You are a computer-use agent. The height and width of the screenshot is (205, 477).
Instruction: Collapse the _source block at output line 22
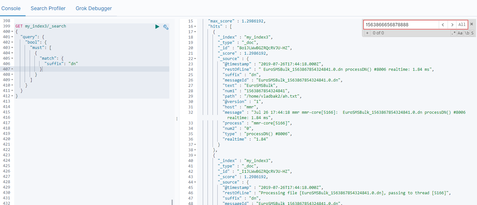point(195,59)
